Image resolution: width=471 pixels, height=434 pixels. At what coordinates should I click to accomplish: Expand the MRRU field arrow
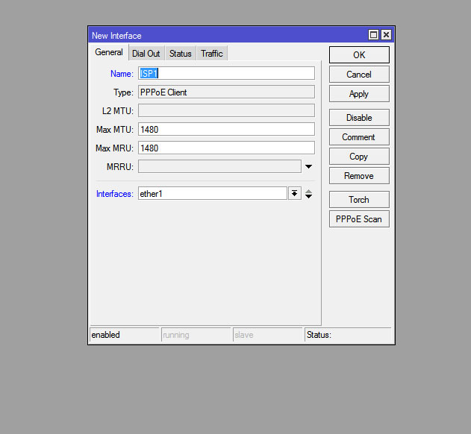point(308,166)
